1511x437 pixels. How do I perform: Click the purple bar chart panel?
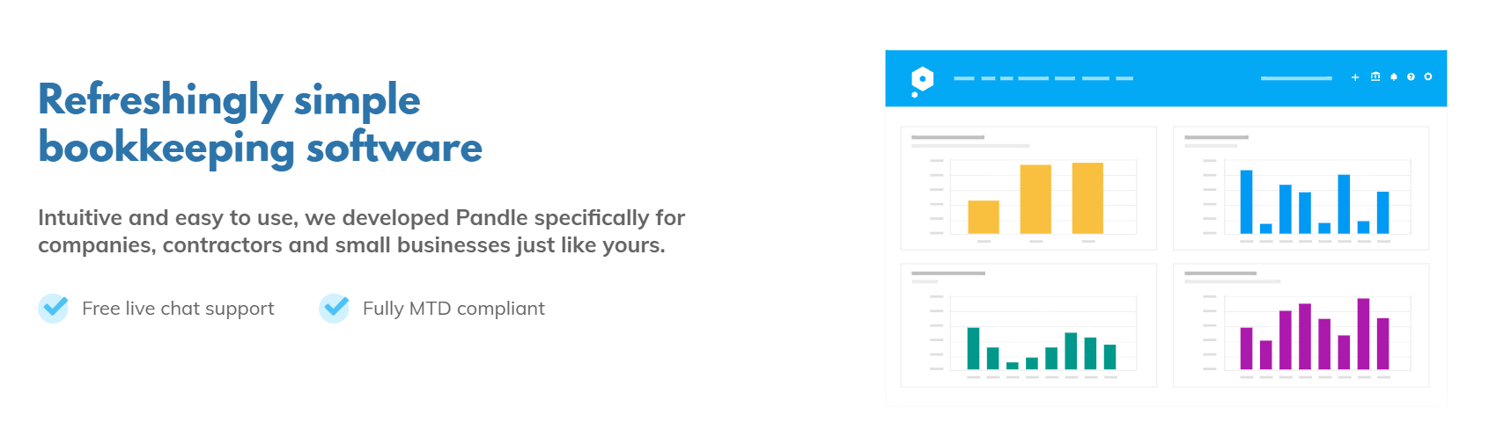(x=1301, y=325)
